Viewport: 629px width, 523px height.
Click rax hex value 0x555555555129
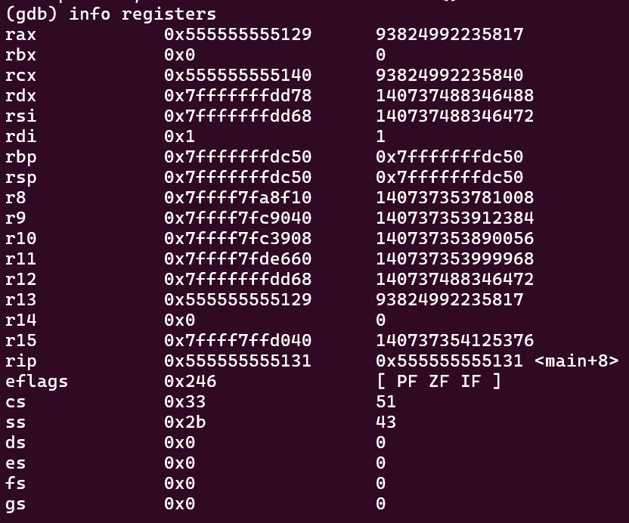pos(238,35)
